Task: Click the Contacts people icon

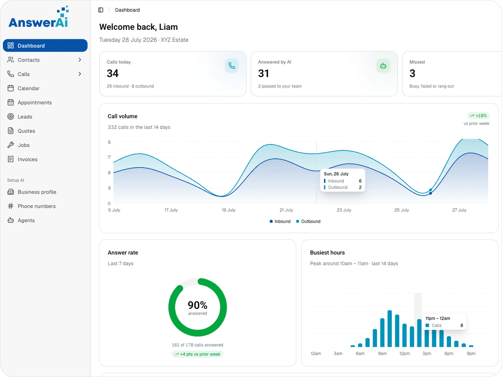Action: tap(10, 60)
